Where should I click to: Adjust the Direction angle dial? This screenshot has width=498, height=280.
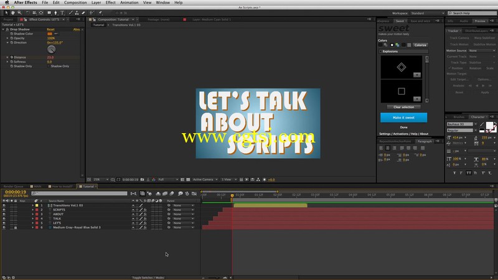(52, 50)
